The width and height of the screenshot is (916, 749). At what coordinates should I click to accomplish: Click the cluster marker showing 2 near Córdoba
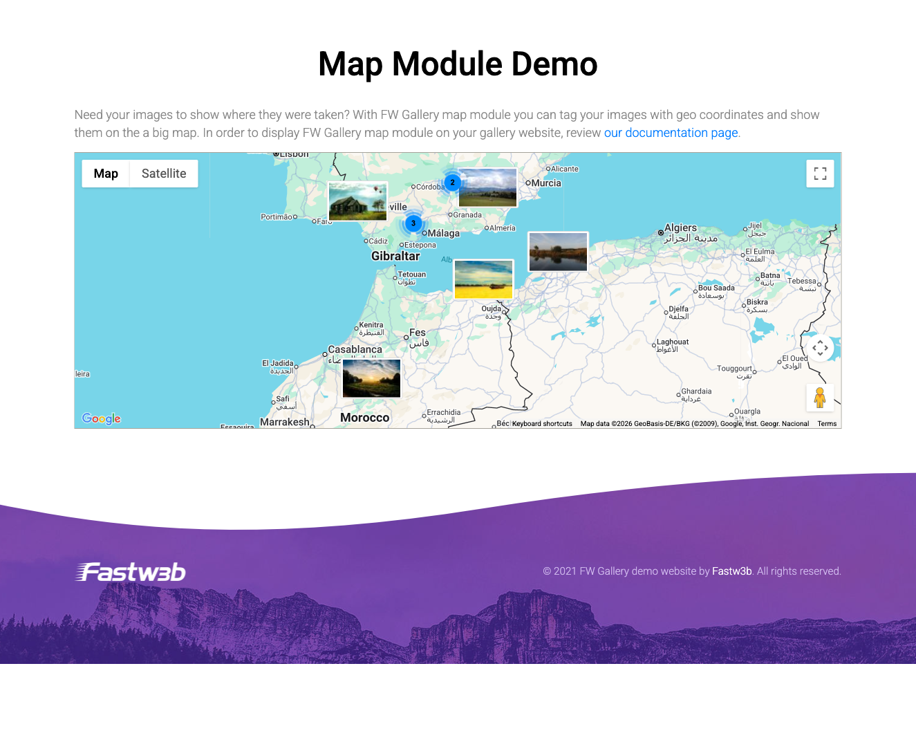coord(451,182)
